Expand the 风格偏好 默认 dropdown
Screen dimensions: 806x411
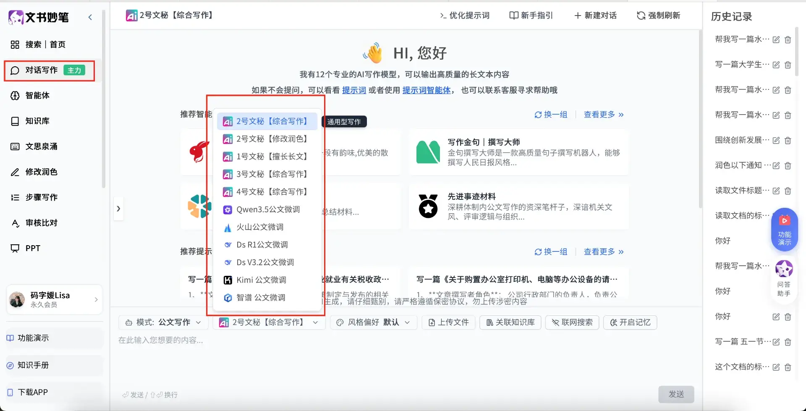click(x=373, y=322)
